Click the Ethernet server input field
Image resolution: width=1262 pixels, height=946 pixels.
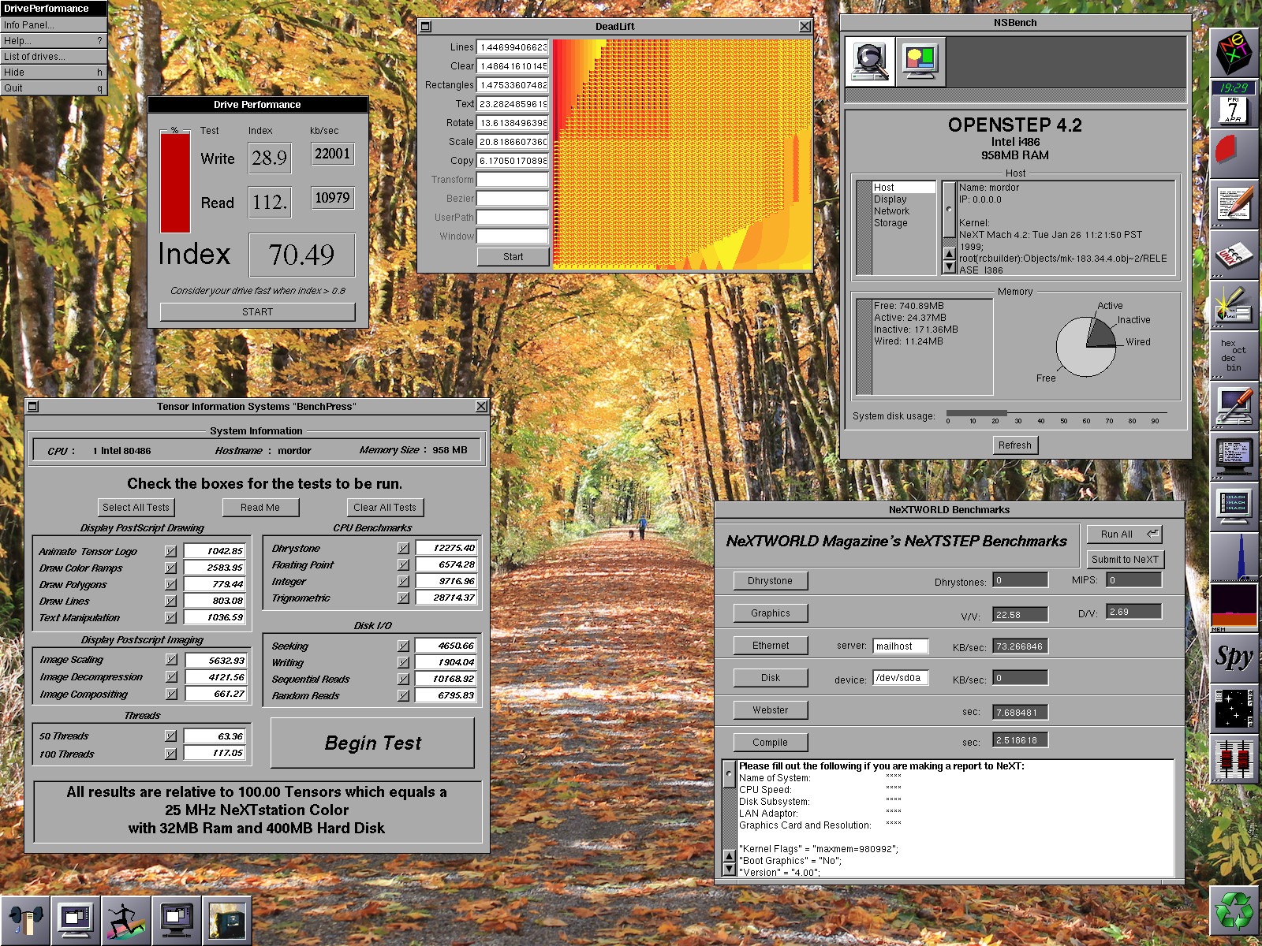900,646
